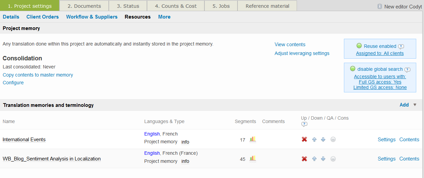
Task: Remove the WB_Blog_Sentiment Analysis memory with red X
Action: (x=304, y=158)
